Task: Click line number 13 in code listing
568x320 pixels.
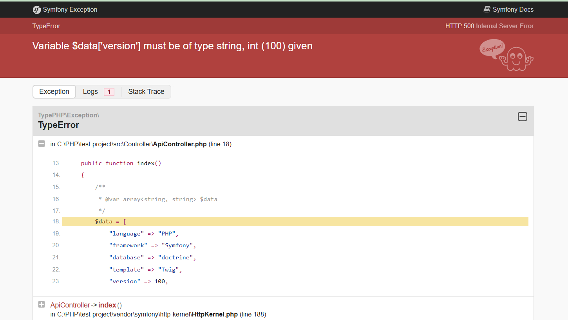Action: [56, 163]
